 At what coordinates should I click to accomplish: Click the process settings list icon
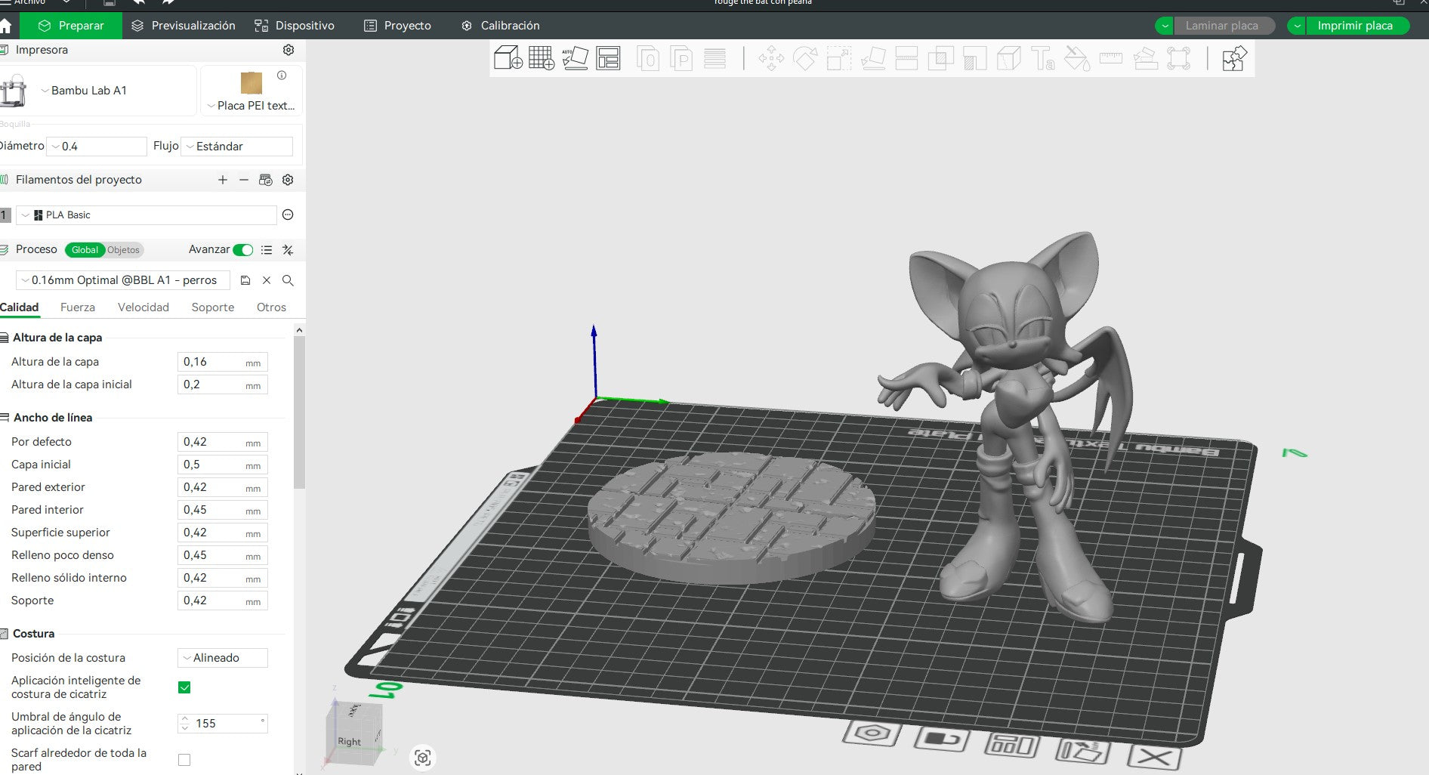(x=267, y=250)
